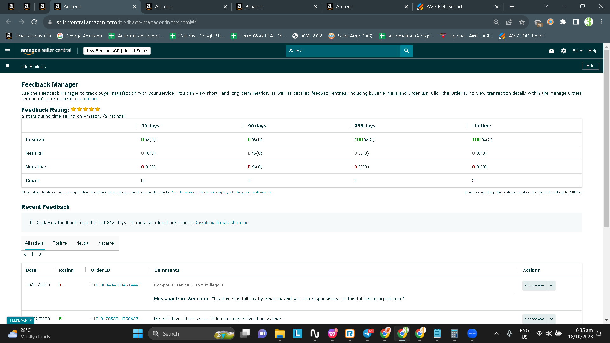610x343 pixels.
Task: Switch to the Neutral feedback tab
Action: click(83, 243)
